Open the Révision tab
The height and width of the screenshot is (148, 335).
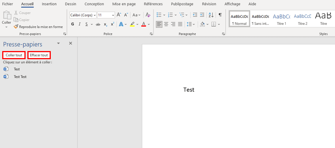coord(209,4)
